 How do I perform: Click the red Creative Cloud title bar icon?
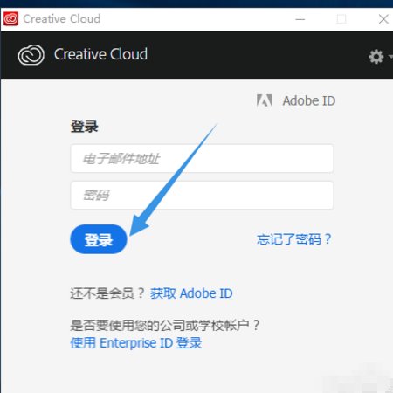(11, 19)
